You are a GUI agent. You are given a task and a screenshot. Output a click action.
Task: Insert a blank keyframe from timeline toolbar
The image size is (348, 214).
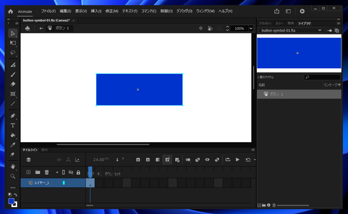pyautogui.click(x=148, y=159)
